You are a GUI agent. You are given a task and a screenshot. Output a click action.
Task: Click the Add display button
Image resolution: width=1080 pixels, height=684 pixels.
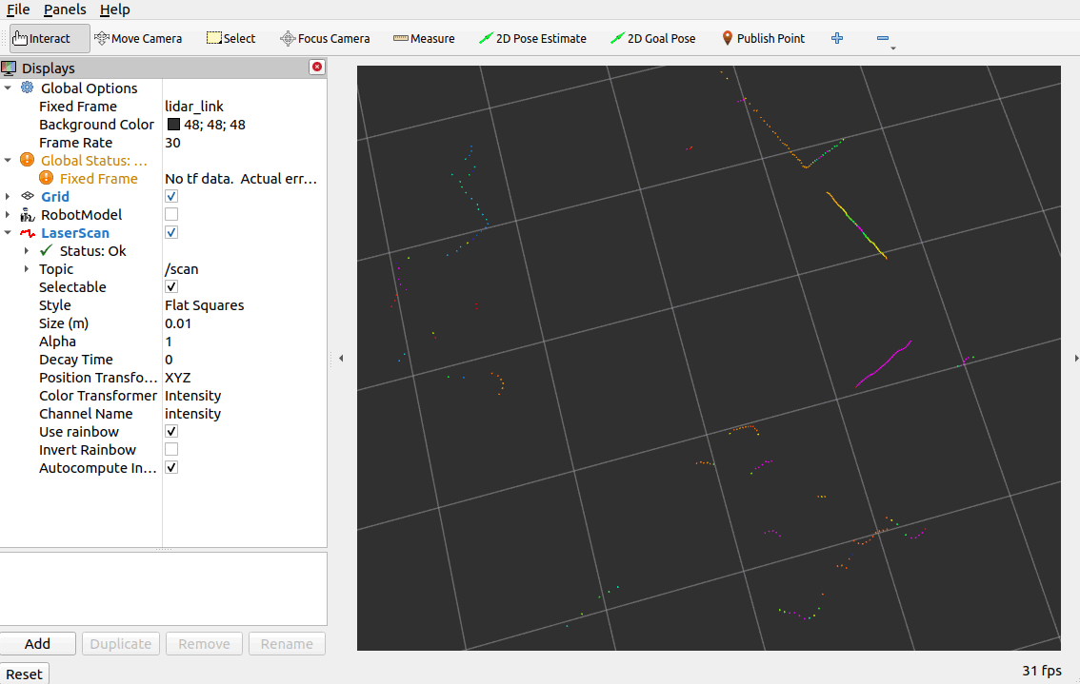click(38, 643)
